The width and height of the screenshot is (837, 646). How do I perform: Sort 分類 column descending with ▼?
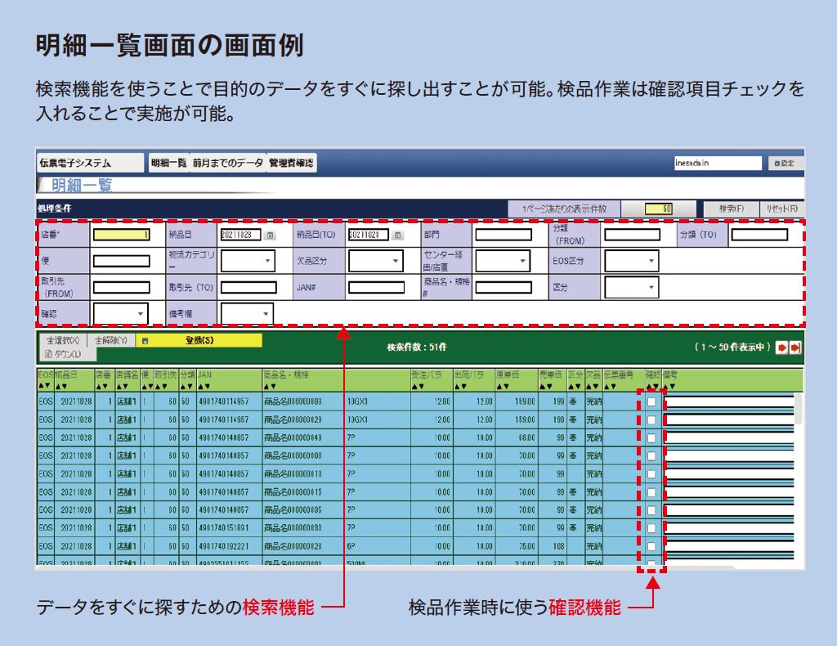tap(190, 386)
